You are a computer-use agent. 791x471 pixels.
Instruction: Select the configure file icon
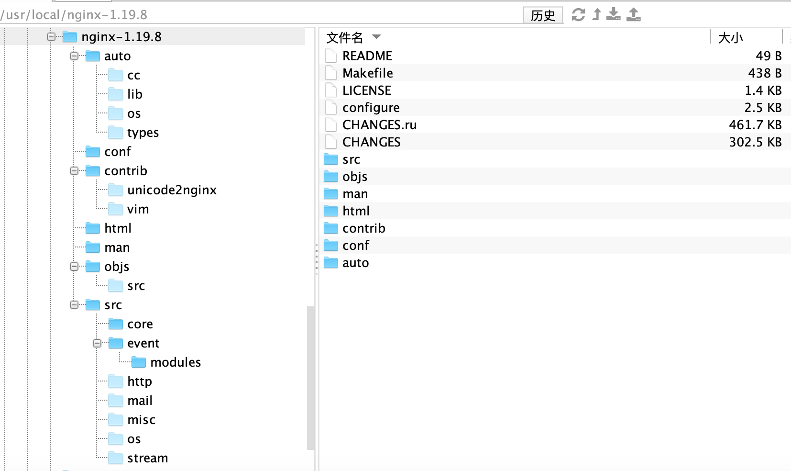[331, 107]
